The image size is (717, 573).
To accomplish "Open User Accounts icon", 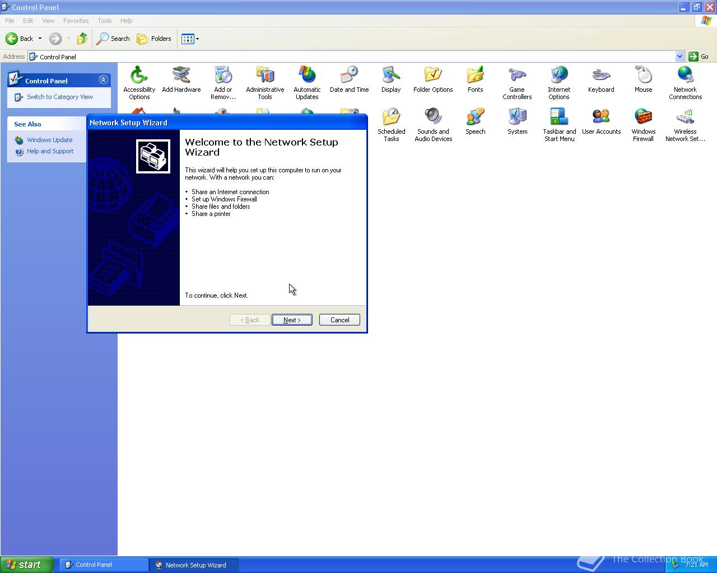I will tap(601, 121).
